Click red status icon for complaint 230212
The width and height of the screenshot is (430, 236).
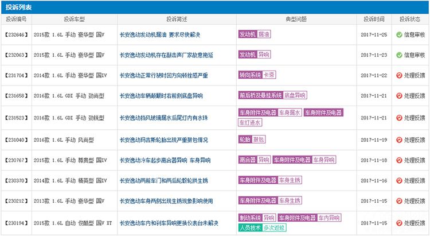pyautogui.click(x=399, y=201)
